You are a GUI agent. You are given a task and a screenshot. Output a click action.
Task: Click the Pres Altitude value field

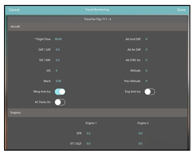(x=146, y=81)
